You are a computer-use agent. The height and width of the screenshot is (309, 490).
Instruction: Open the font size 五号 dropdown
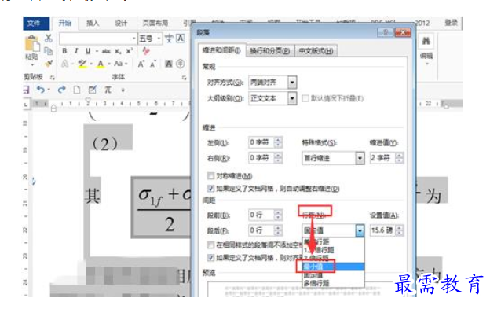(159, 39)
